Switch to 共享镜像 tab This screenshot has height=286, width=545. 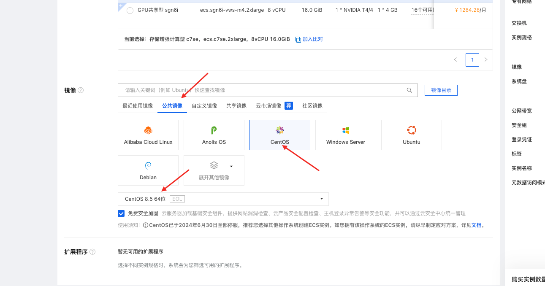pos(236,106)
